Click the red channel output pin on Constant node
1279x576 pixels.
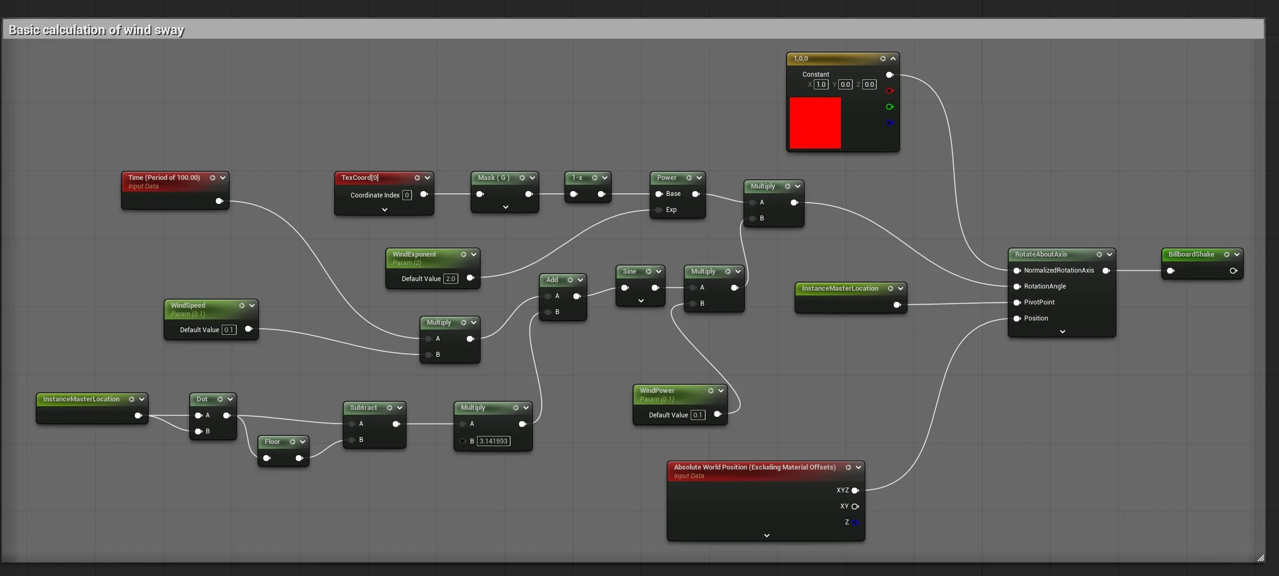click(x=889, y=91)
